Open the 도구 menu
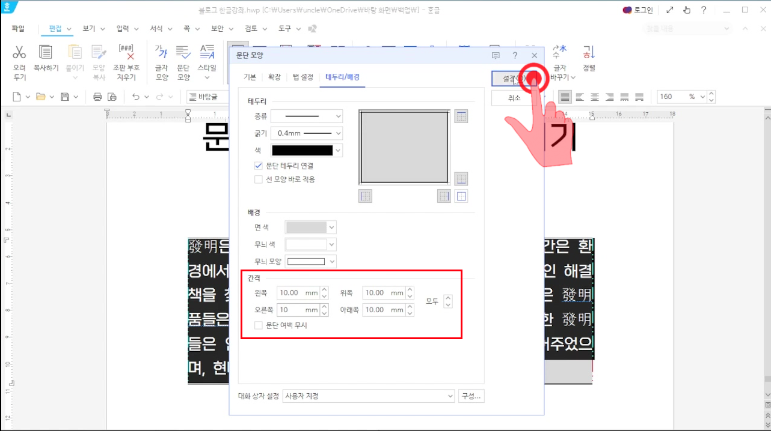Screen dimensions: 771x431 (x=289, y=28)
